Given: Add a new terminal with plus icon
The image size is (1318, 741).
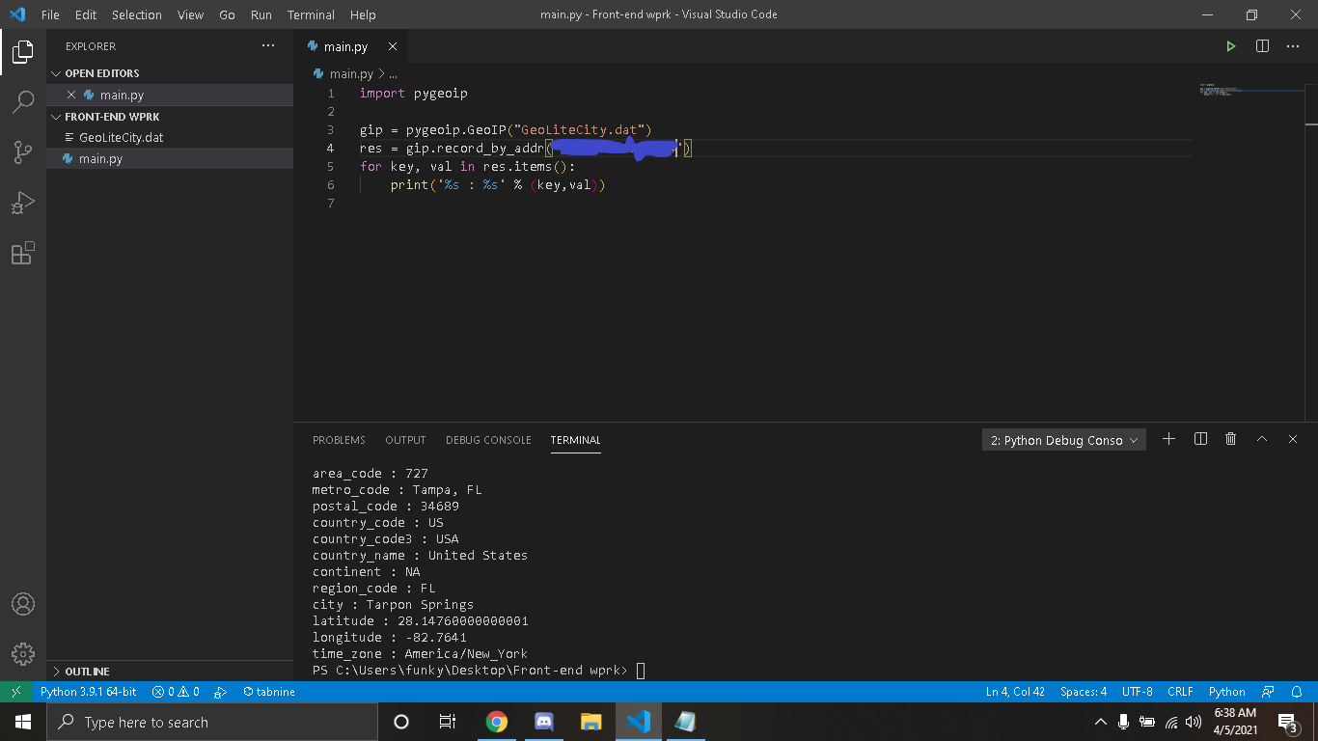Looking at the screenshot, I should coord(1168,439).
